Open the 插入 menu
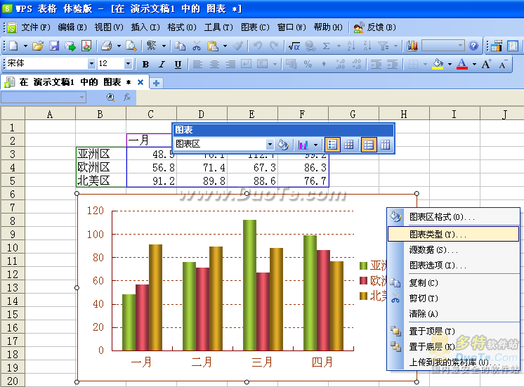This screenshot has width=524, height=387. pyautogui.click(x=144, y=27)
